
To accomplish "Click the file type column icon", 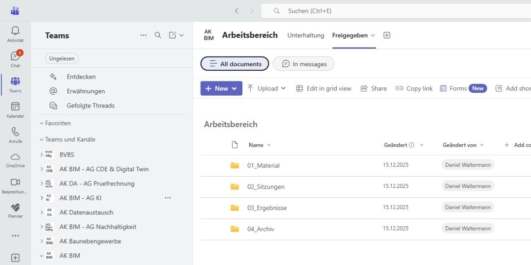I will point(235,145).
